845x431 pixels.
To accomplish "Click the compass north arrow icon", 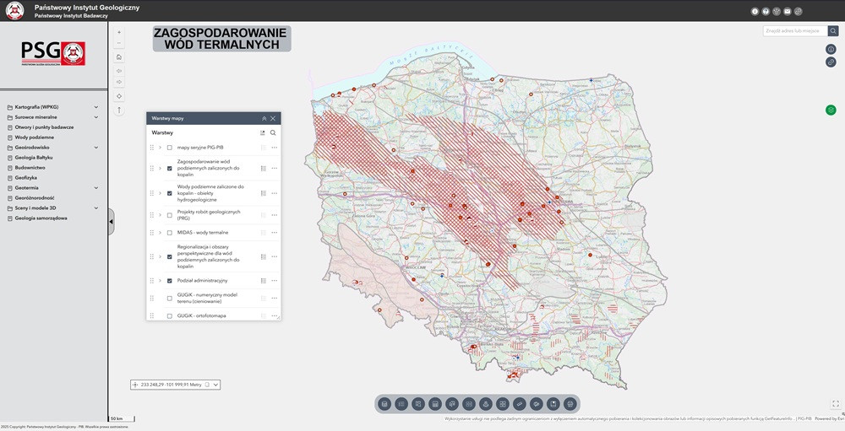I will coord(119,110).
